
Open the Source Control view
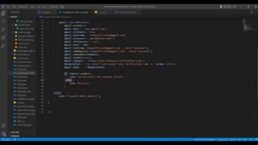[x=3, y=29]
